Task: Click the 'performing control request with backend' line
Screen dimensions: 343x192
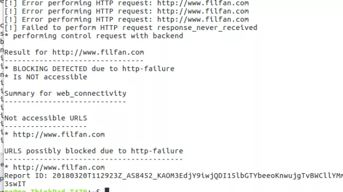Action: pyautogui.click(x=94, y=36)
